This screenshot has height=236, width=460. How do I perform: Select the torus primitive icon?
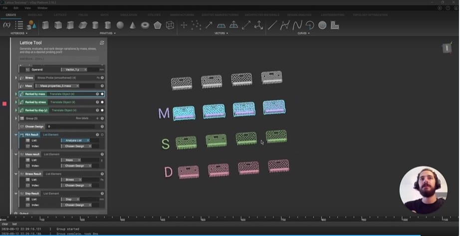point(145,25)
